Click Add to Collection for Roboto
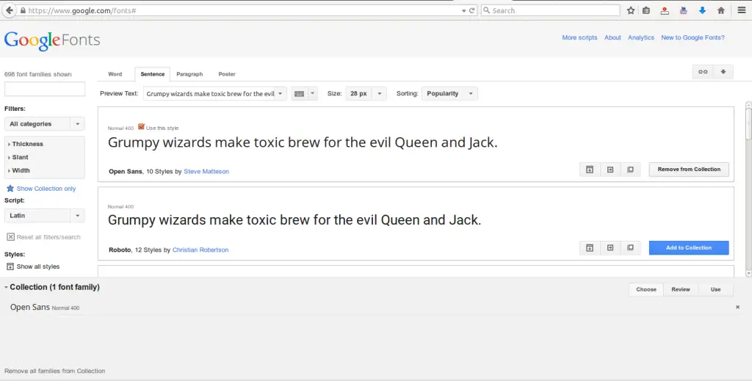 pyautogui.click(x=689, y=248)
